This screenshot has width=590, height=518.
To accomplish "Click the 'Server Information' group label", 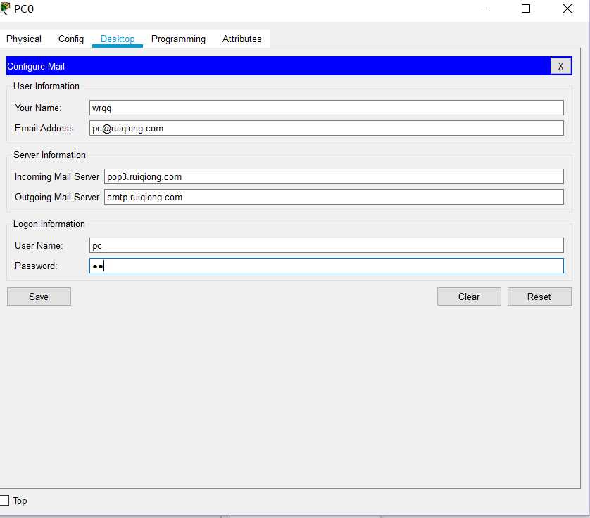I will tap(49, 155).
